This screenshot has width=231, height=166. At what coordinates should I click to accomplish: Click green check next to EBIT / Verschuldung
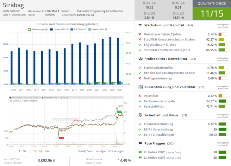pos(140,130)
